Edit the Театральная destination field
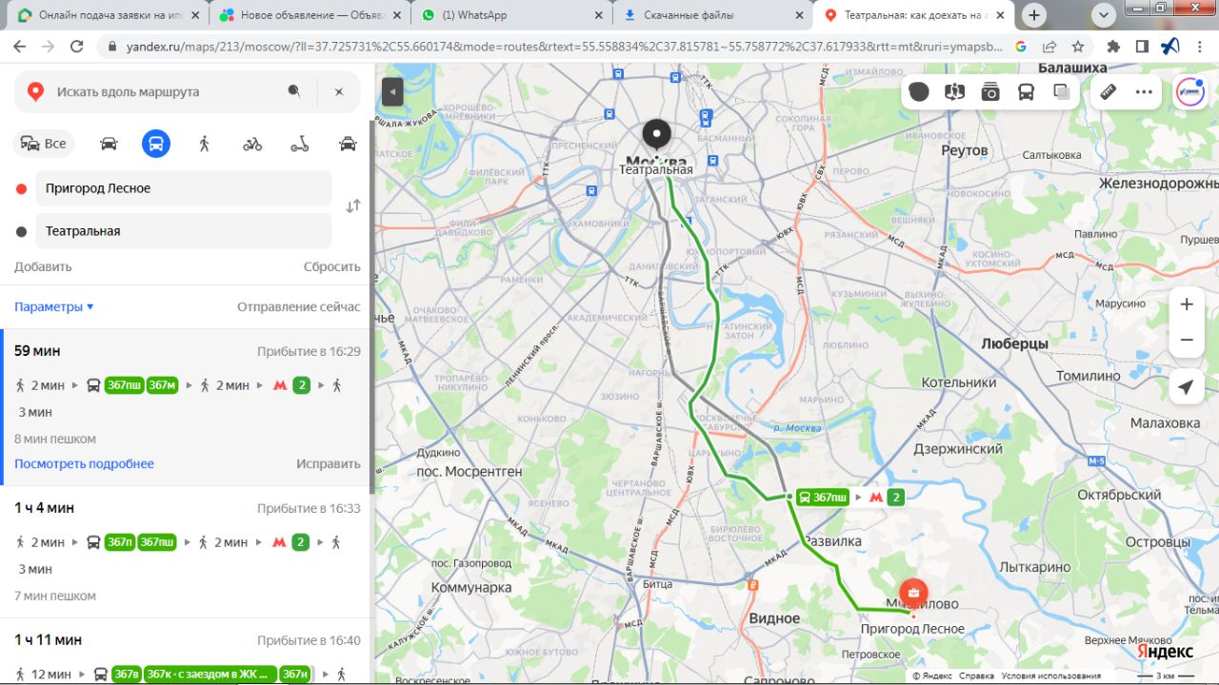Image resolution: width=1219 pixels, height=685 pixels. (x=184, y=231)
